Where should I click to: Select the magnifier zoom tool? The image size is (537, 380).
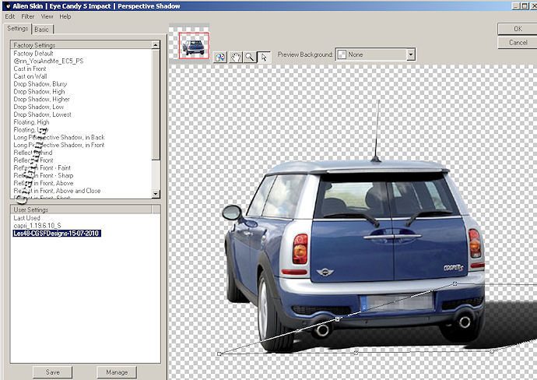[250, 57]
